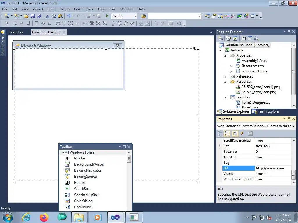The height and width of the screenshot is (223, 298).
Task: Click Refresh icon in Solution Explorer
Action: click(235, 39)
